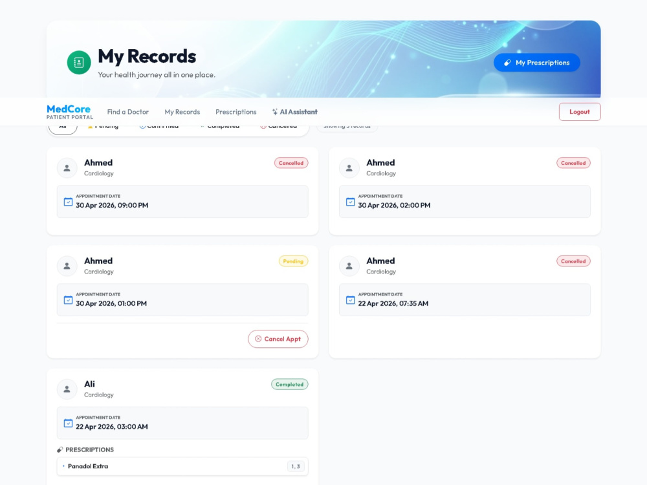Log out using the Logout button
The width and height of the screenshot is (647, 485).
coord(579,112)
